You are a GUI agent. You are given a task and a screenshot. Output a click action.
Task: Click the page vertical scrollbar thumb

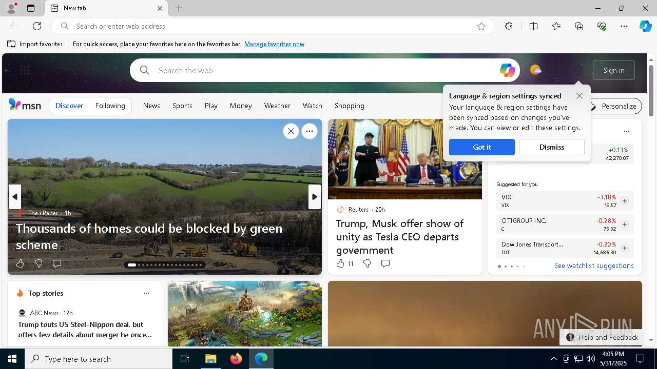point(651,90)
